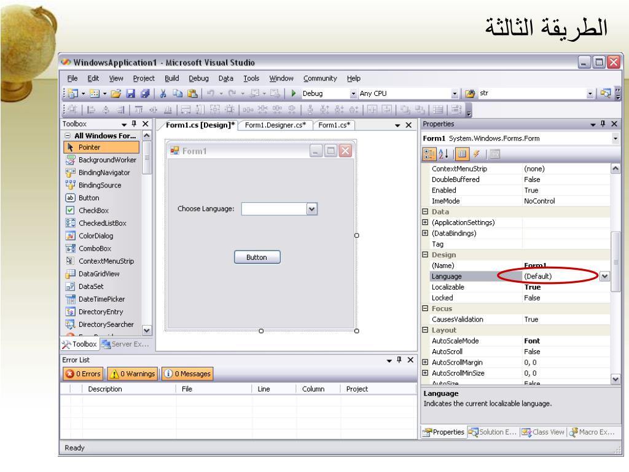Click the New Project toolbar icon
The image size is (629, 472).
click(72, 93)
